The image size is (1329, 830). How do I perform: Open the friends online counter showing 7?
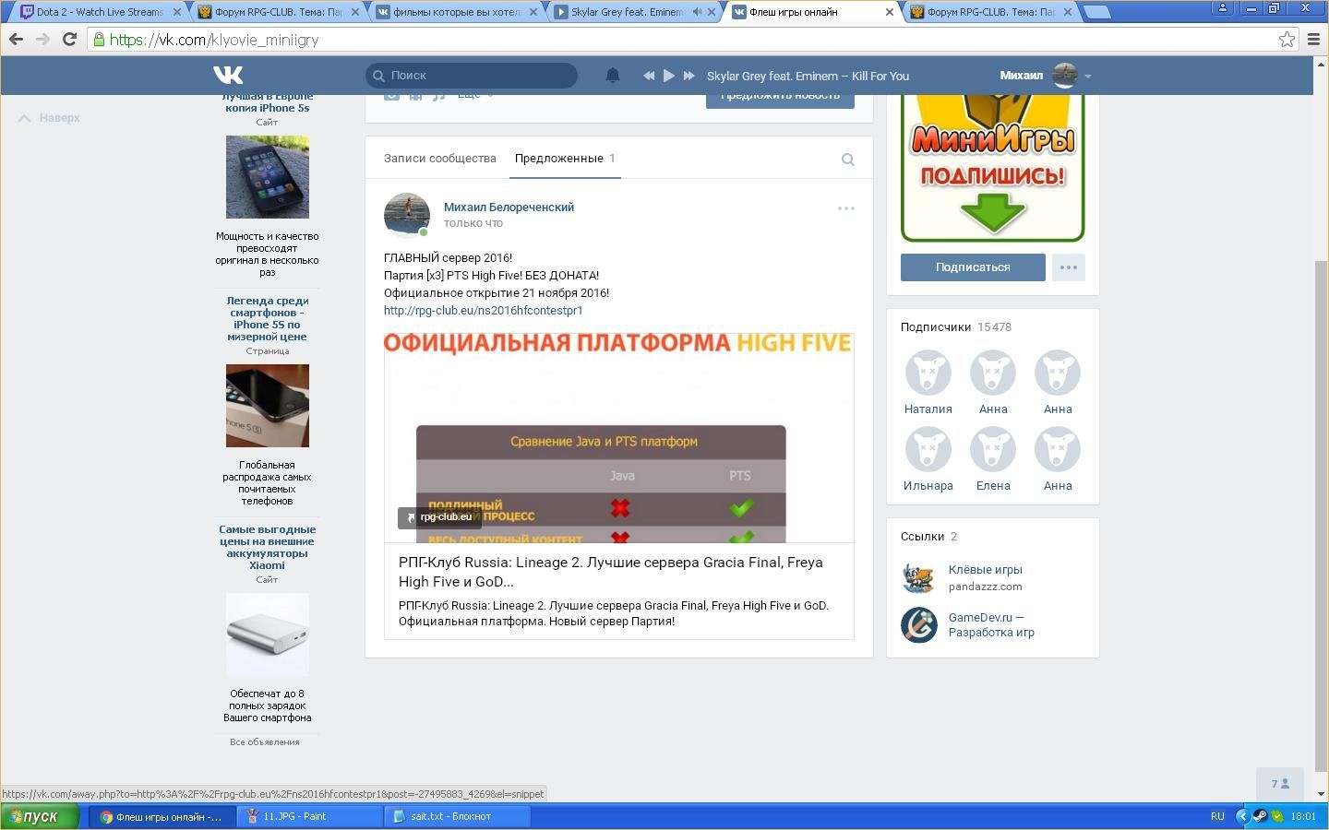coord(1280,784)
